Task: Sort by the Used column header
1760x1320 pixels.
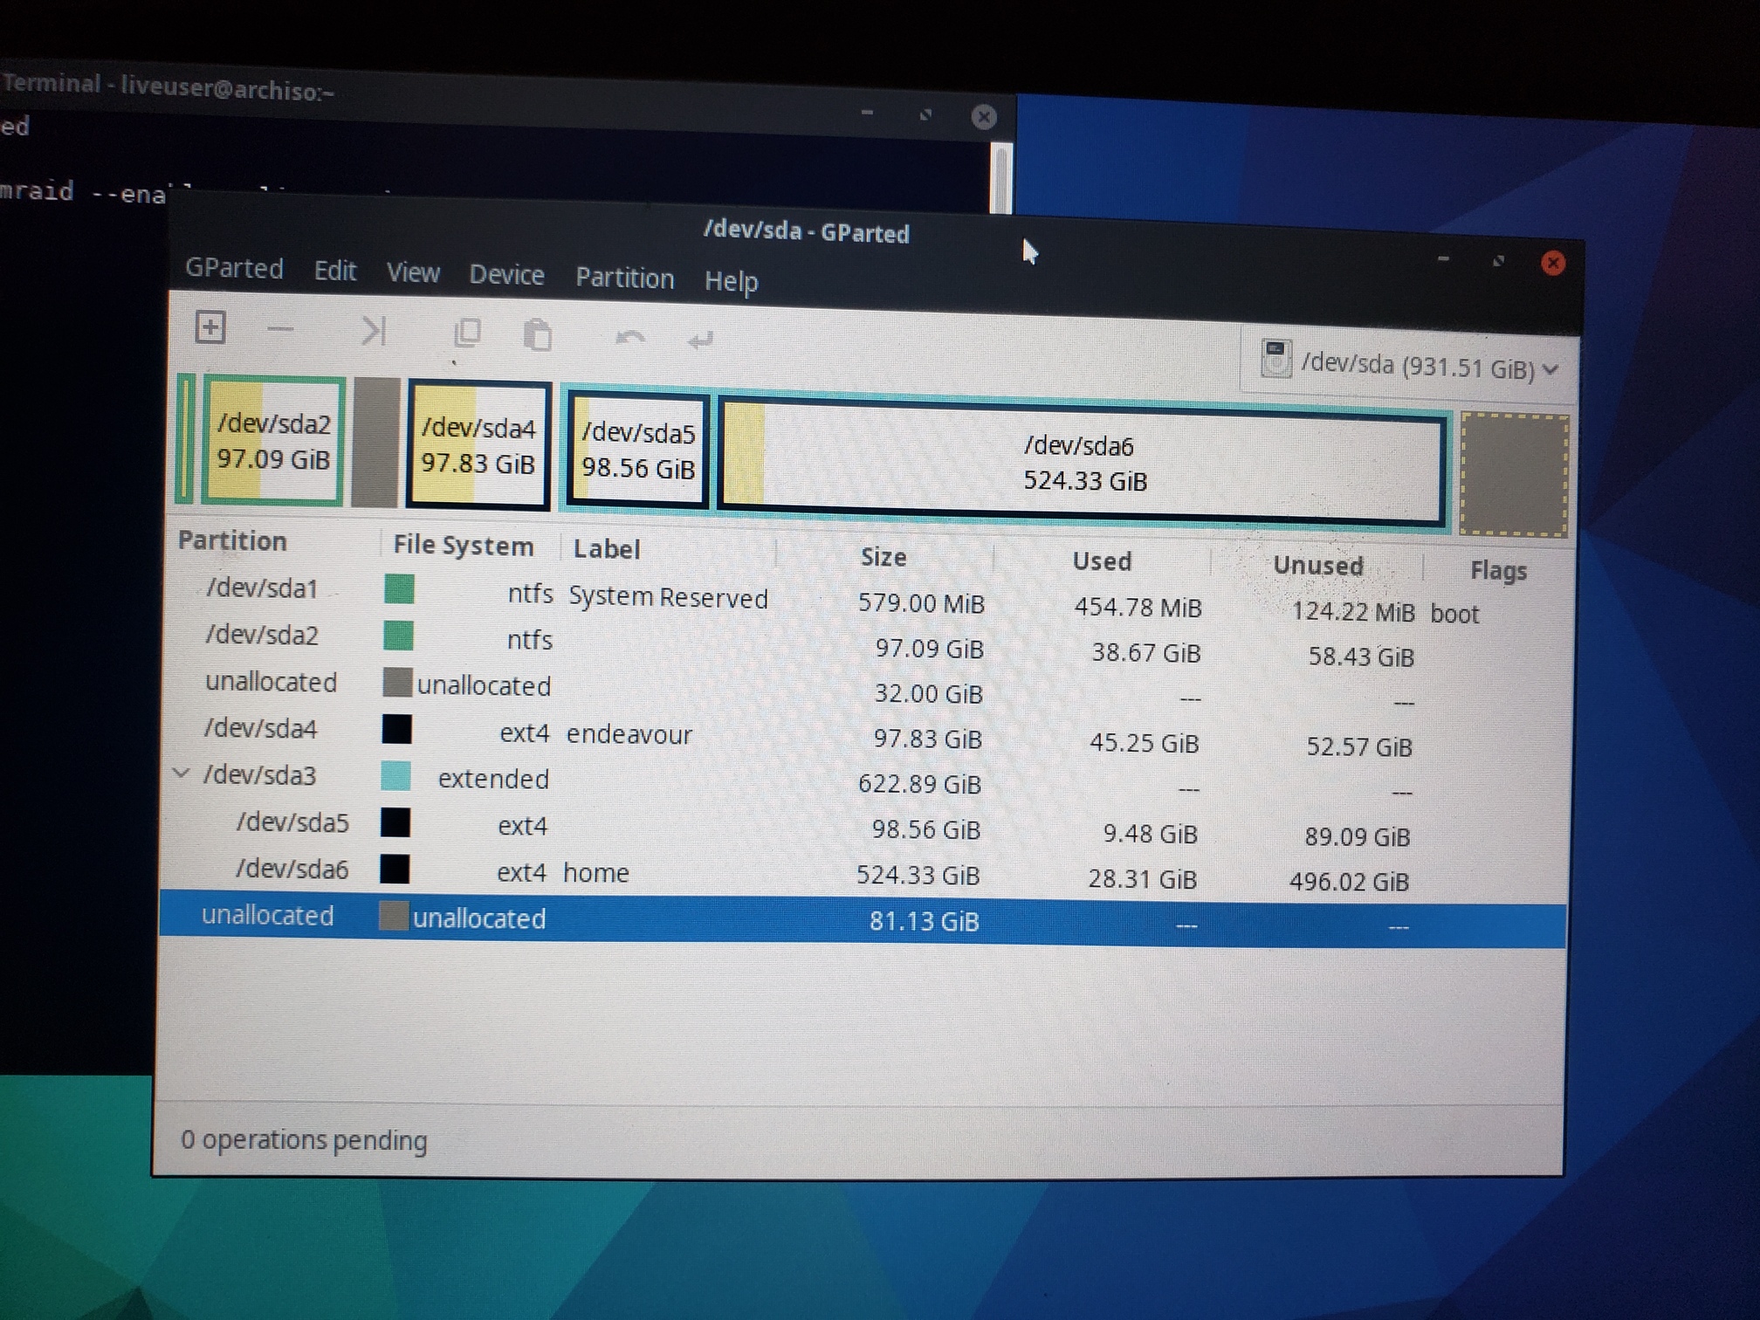Action: pyautogui.click(x=1102, y=561)
